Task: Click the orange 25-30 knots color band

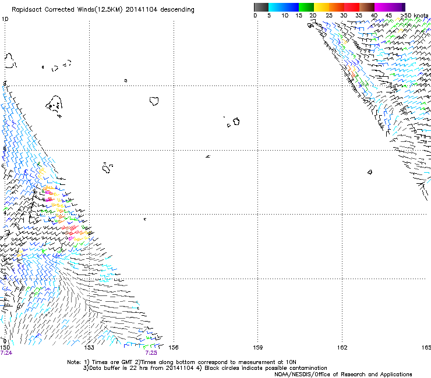Action: (337, 7)
